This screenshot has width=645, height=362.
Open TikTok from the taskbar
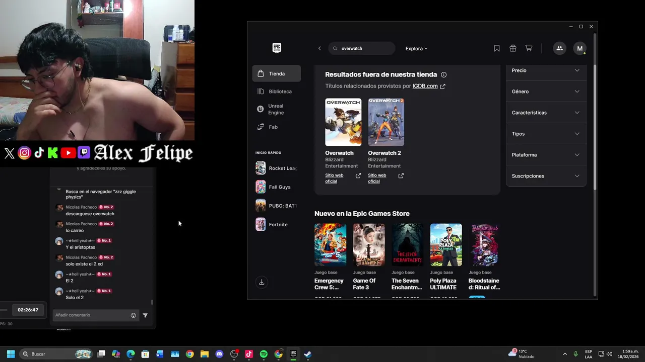click(x=249, y=354)
